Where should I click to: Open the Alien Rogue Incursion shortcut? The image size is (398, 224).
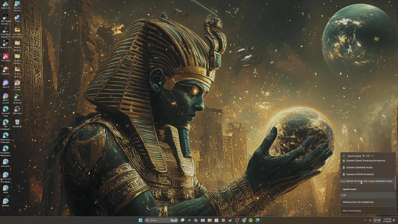[x=6, y=19]
